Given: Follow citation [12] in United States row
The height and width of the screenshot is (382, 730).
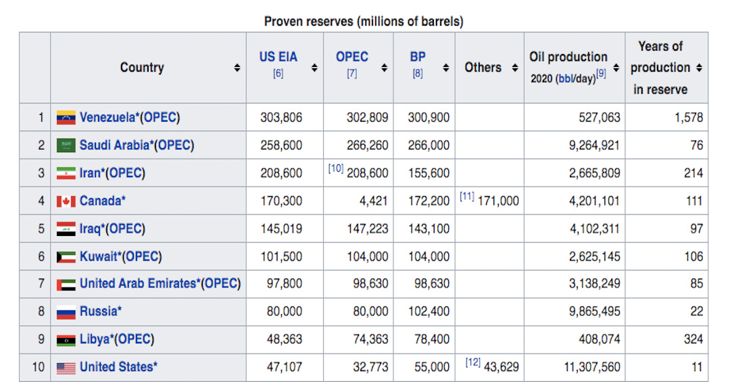Looking at the screenshot, I should point(472,362).
